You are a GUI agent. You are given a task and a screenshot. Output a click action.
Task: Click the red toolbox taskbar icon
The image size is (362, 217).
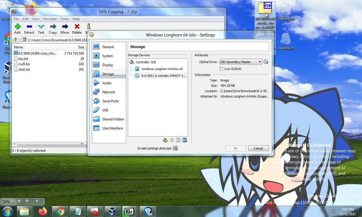(95, 211)
